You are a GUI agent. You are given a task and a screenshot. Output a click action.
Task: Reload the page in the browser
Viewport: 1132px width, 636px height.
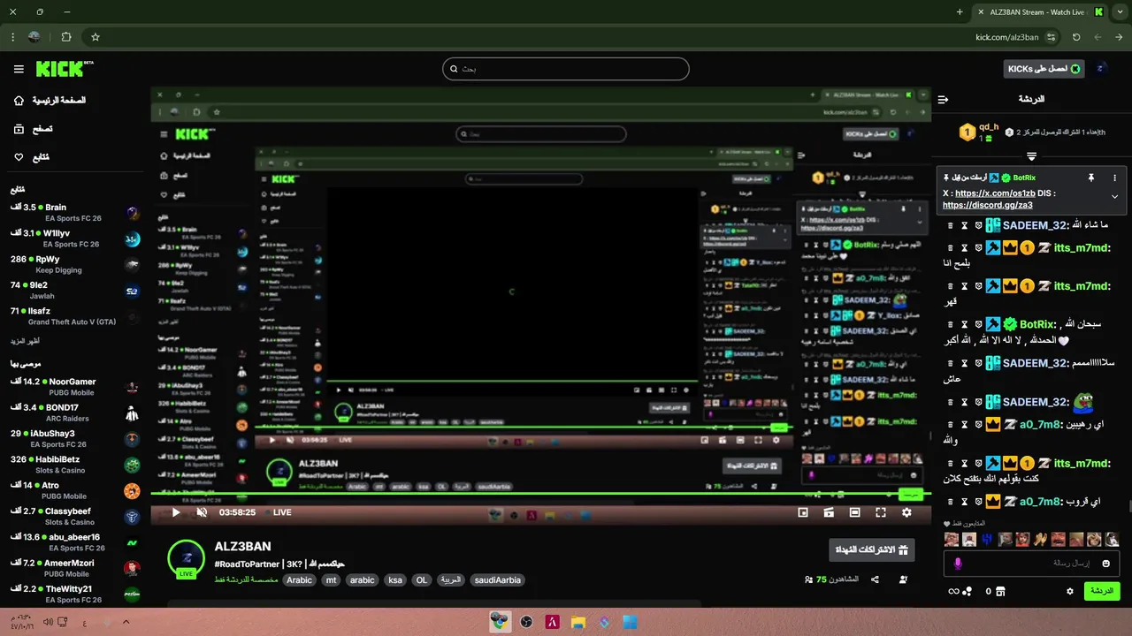click(1076, 37)
